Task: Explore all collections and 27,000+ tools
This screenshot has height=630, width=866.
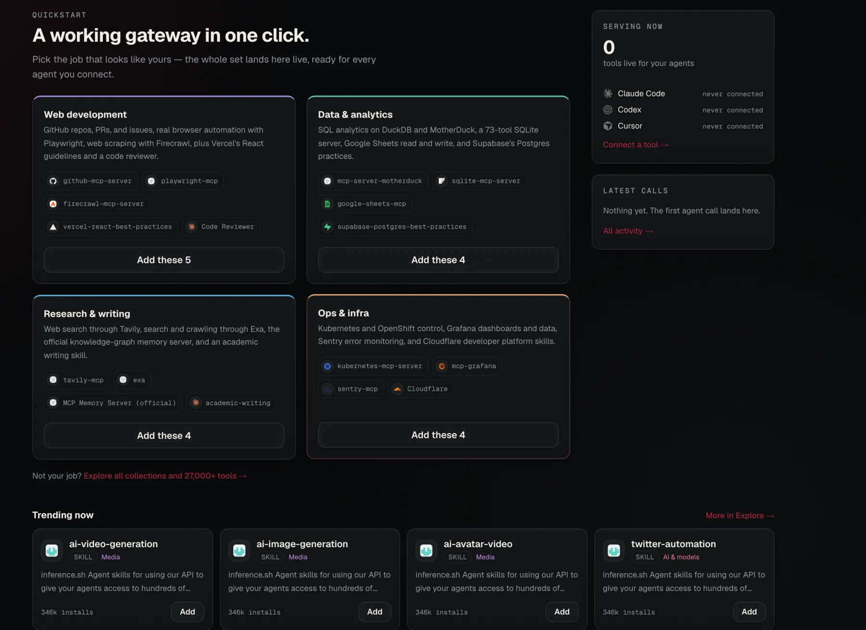Action: point(165,476)
